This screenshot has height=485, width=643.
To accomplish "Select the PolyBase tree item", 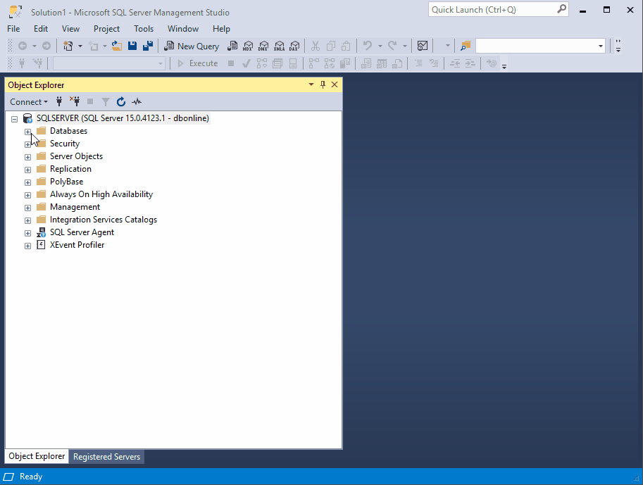I will tap(66, 182).
